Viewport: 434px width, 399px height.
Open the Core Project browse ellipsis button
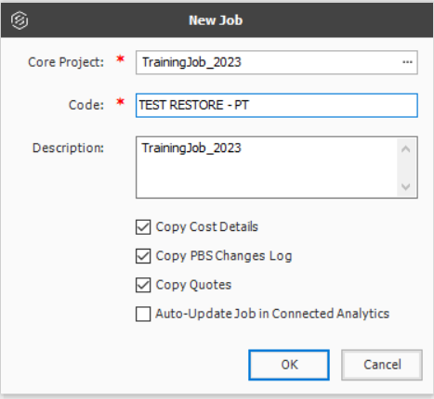coord(407,62)
